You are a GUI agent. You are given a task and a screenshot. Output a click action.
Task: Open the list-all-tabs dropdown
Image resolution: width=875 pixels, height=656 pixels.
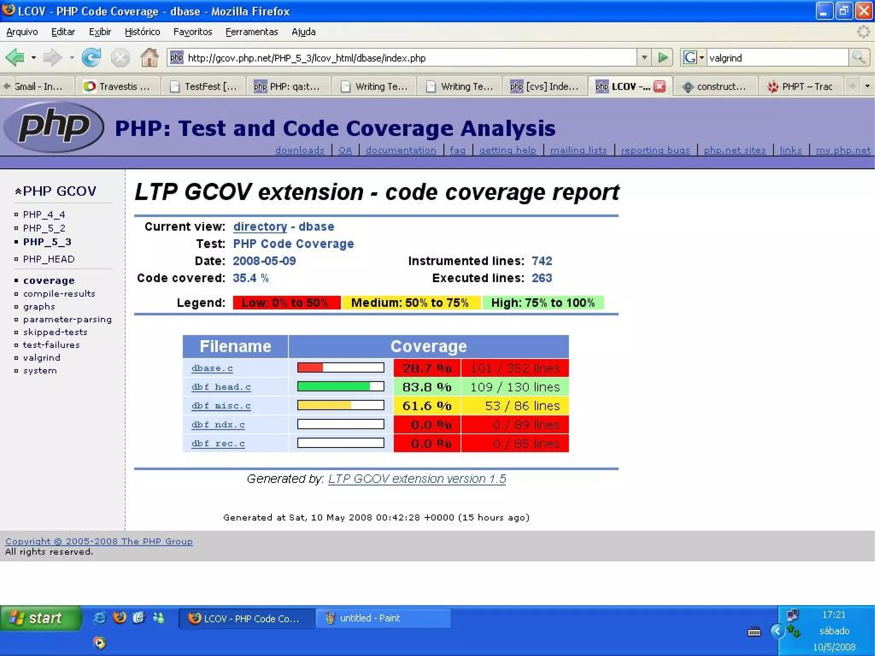tap(867, 86)
